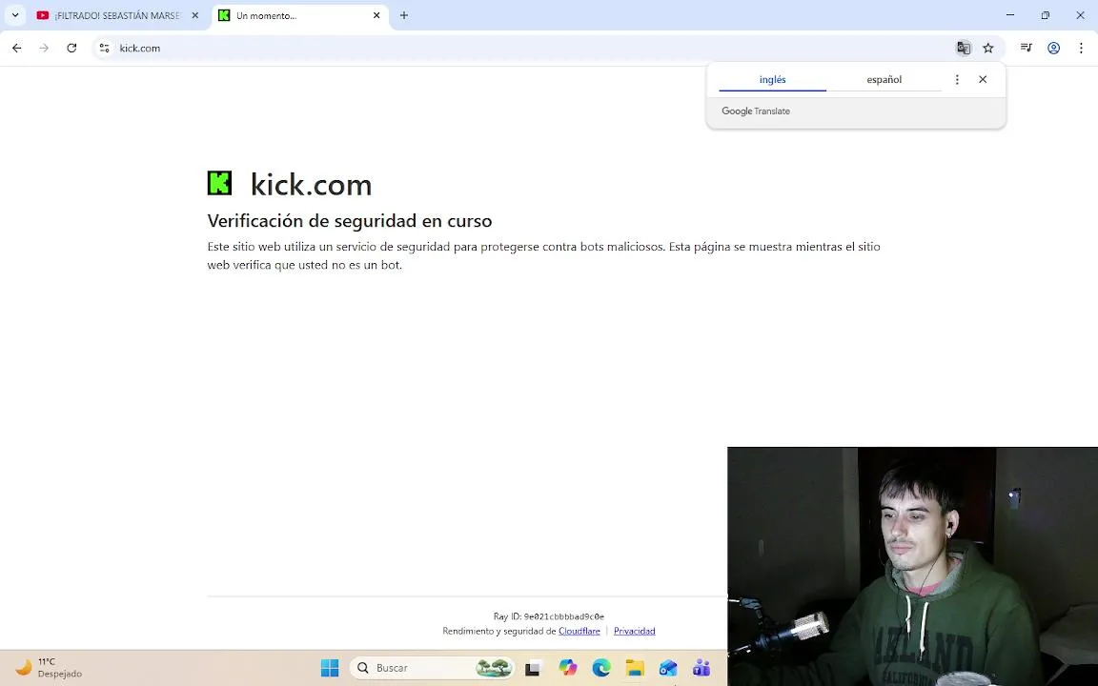Open File Explorer from the taskbar

pos(635,668)
